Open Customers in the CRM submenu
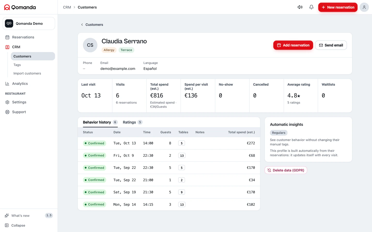 point(33,56)
